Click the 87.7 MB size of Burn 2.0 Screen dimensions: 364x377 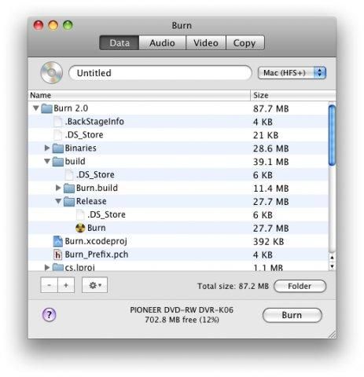(270, 108)
